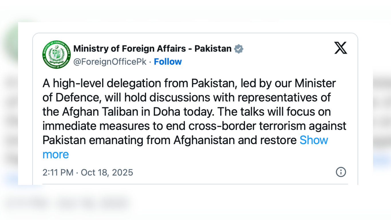Click the X logo on the post
The height and width of the screenshot is (220, 391).
(340, 48)
